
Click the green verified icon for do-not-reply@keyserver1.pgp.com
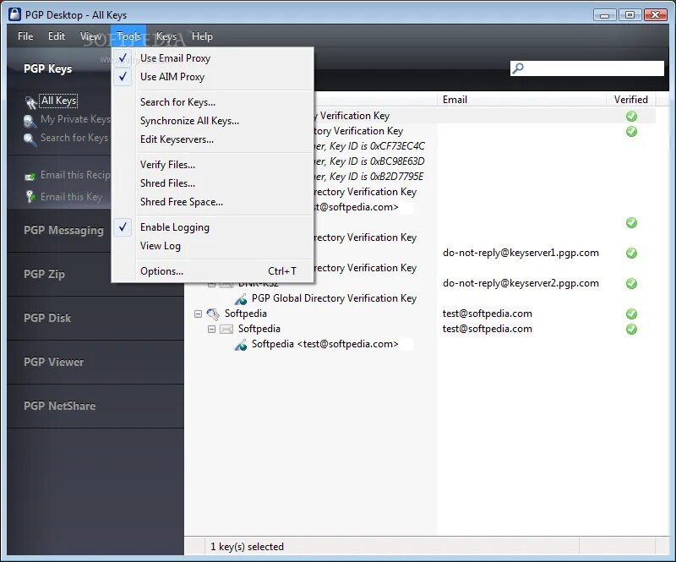[631, 254]
